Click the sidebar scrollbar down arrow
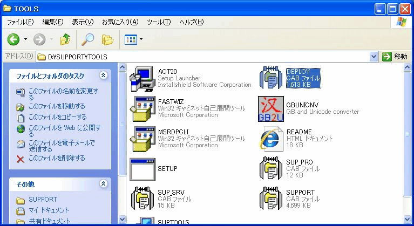 [122, 219]
